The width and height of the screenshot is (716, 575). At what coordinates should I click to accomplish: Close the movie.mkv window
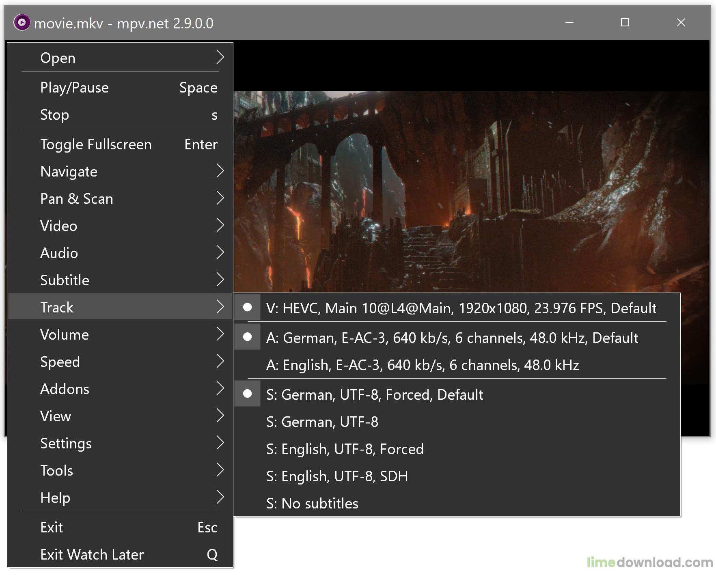(x=681, y=23)
